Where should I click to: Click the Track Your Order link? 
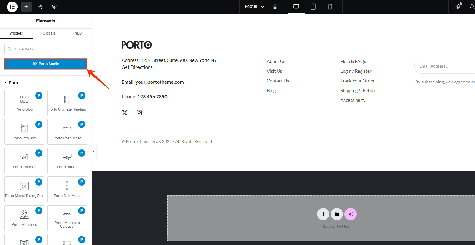click(358, 81)
